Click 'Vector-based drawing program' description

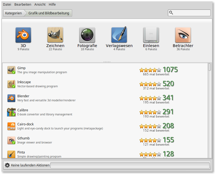click(x=37, y=86)
